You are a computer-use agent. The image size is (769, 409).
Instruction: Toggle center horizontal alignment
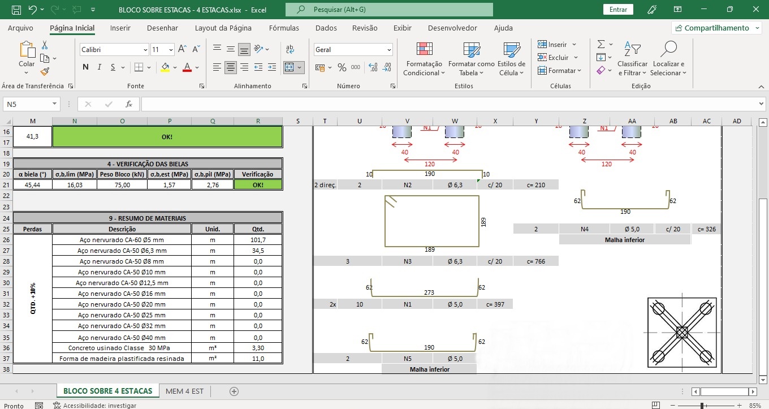pos(231,67)
